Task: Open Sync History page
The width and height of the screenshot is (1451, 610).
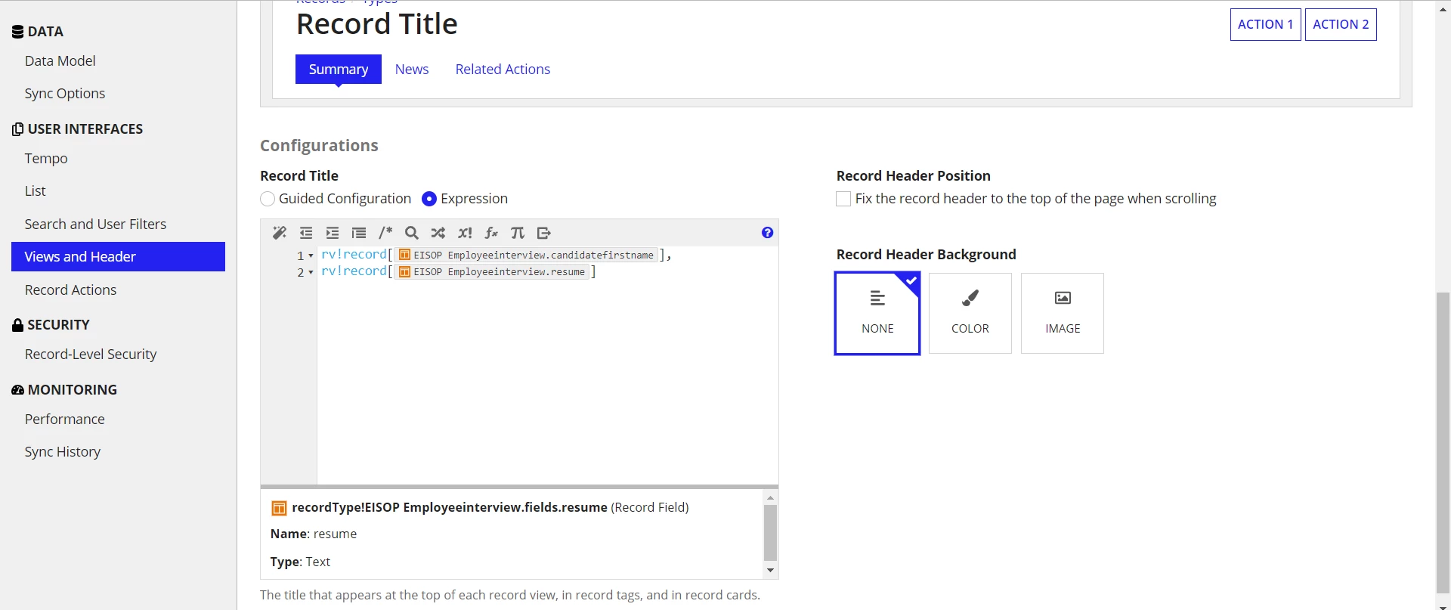Action: coord(63,452)
